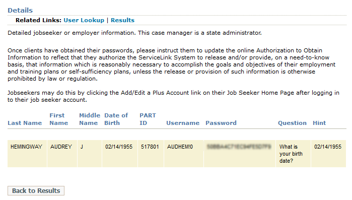Sort by First Name column header
This screenshot has width=352, height=200.
58,119
